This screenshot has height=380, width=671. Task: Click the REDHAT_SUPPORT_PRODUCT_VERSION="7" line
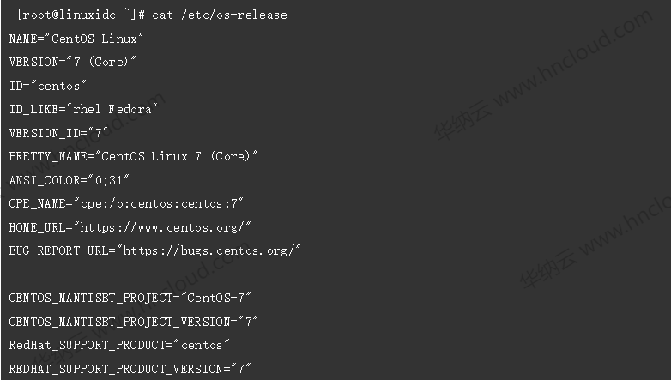pos(130,369)
